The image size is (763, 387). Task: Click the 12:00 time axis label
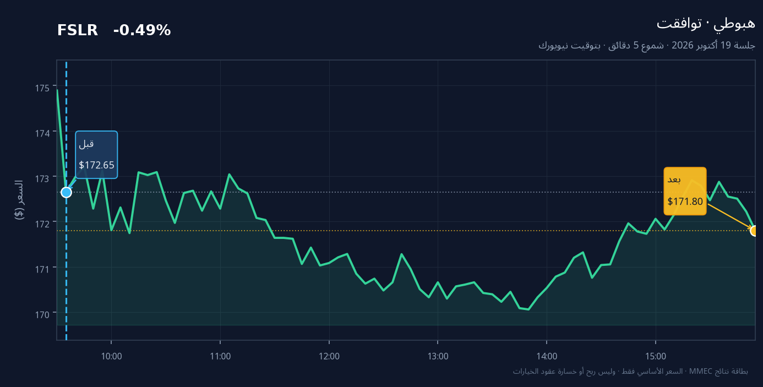(329, 356)
